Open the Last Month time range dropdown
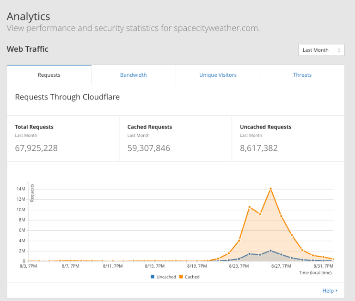This screenshot has height=301, width=355. (321, 50)
